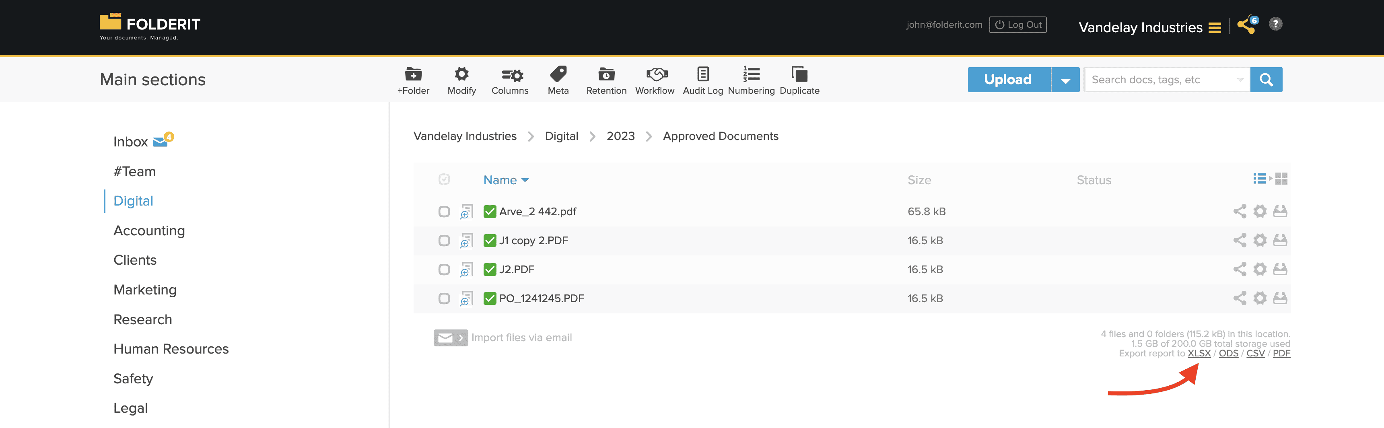Click green approved checkmark on J2.PDF

coord(490,270)
